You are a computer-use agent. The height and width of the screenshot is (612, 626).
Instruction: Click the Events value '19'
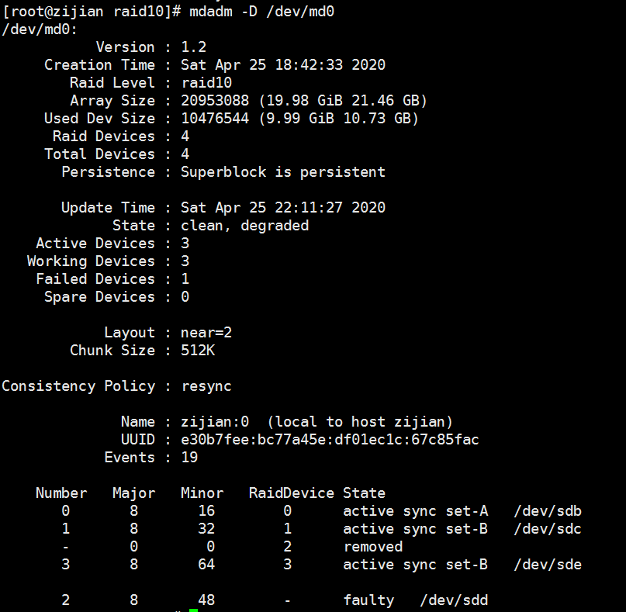189,458
